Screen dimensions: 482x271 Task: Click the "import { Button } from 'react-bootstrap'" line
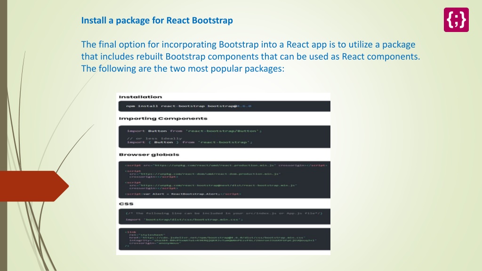(190, 142)
